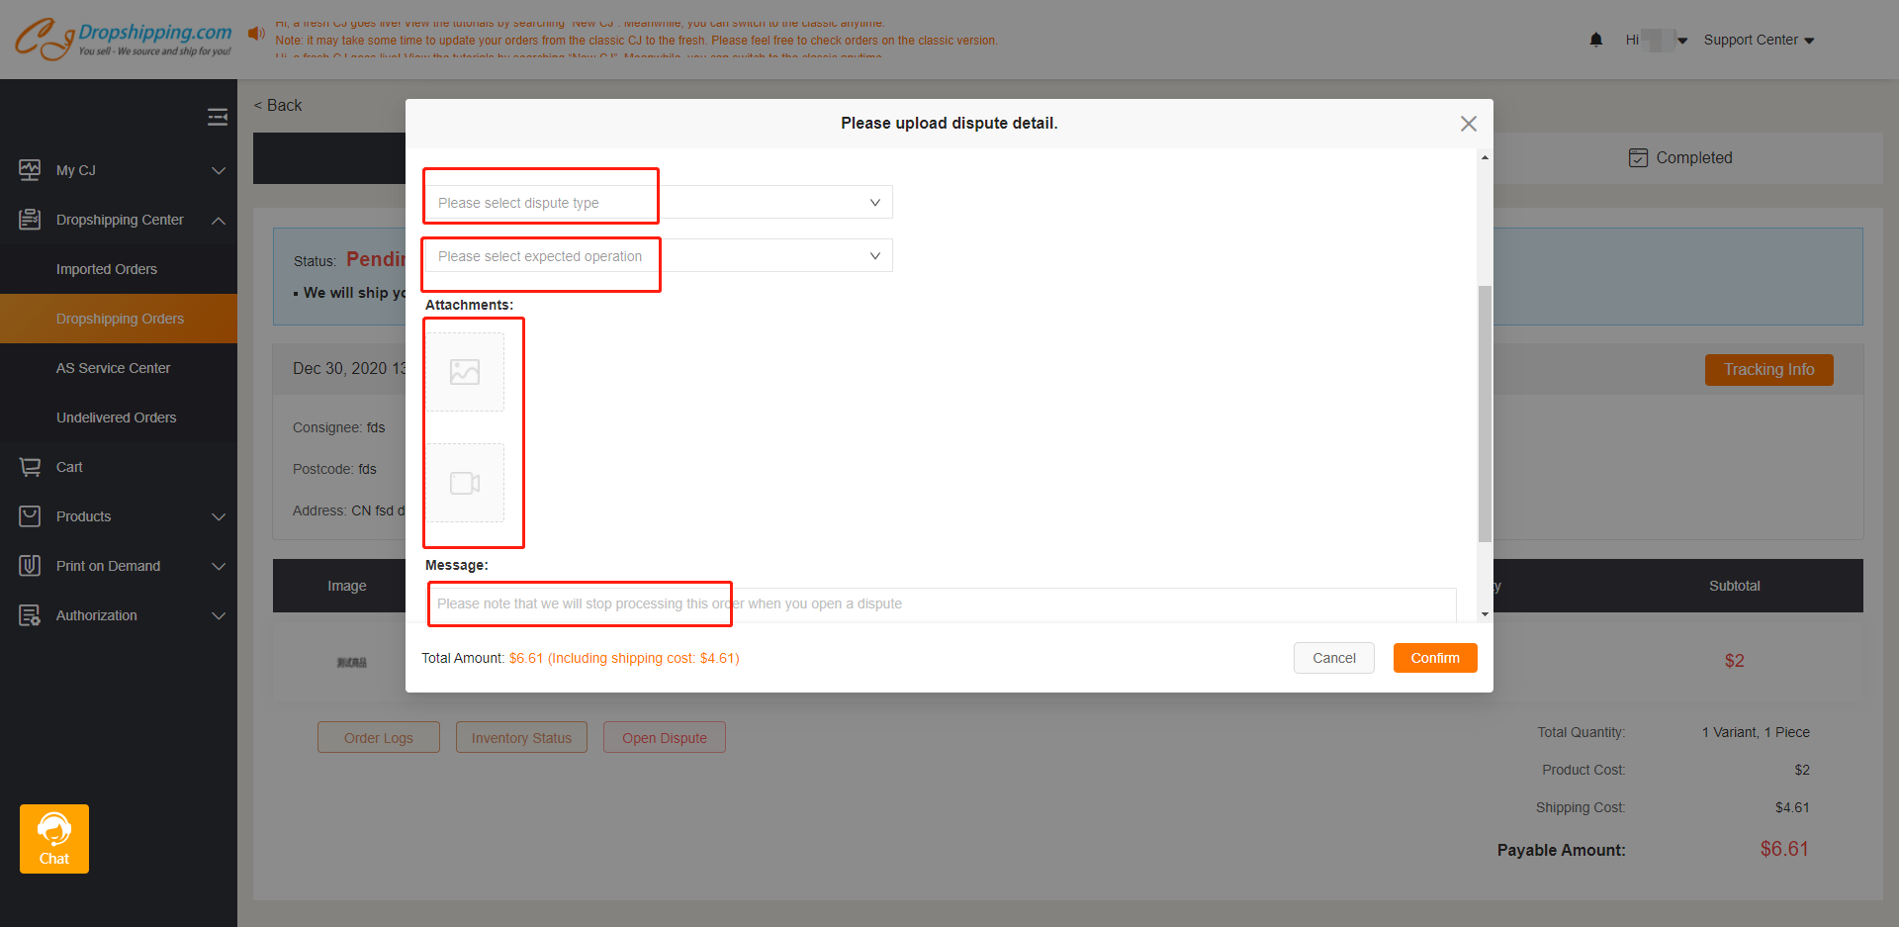Open the dispute type dropdown
The image size is (1899, 927).
coord(658,203)
